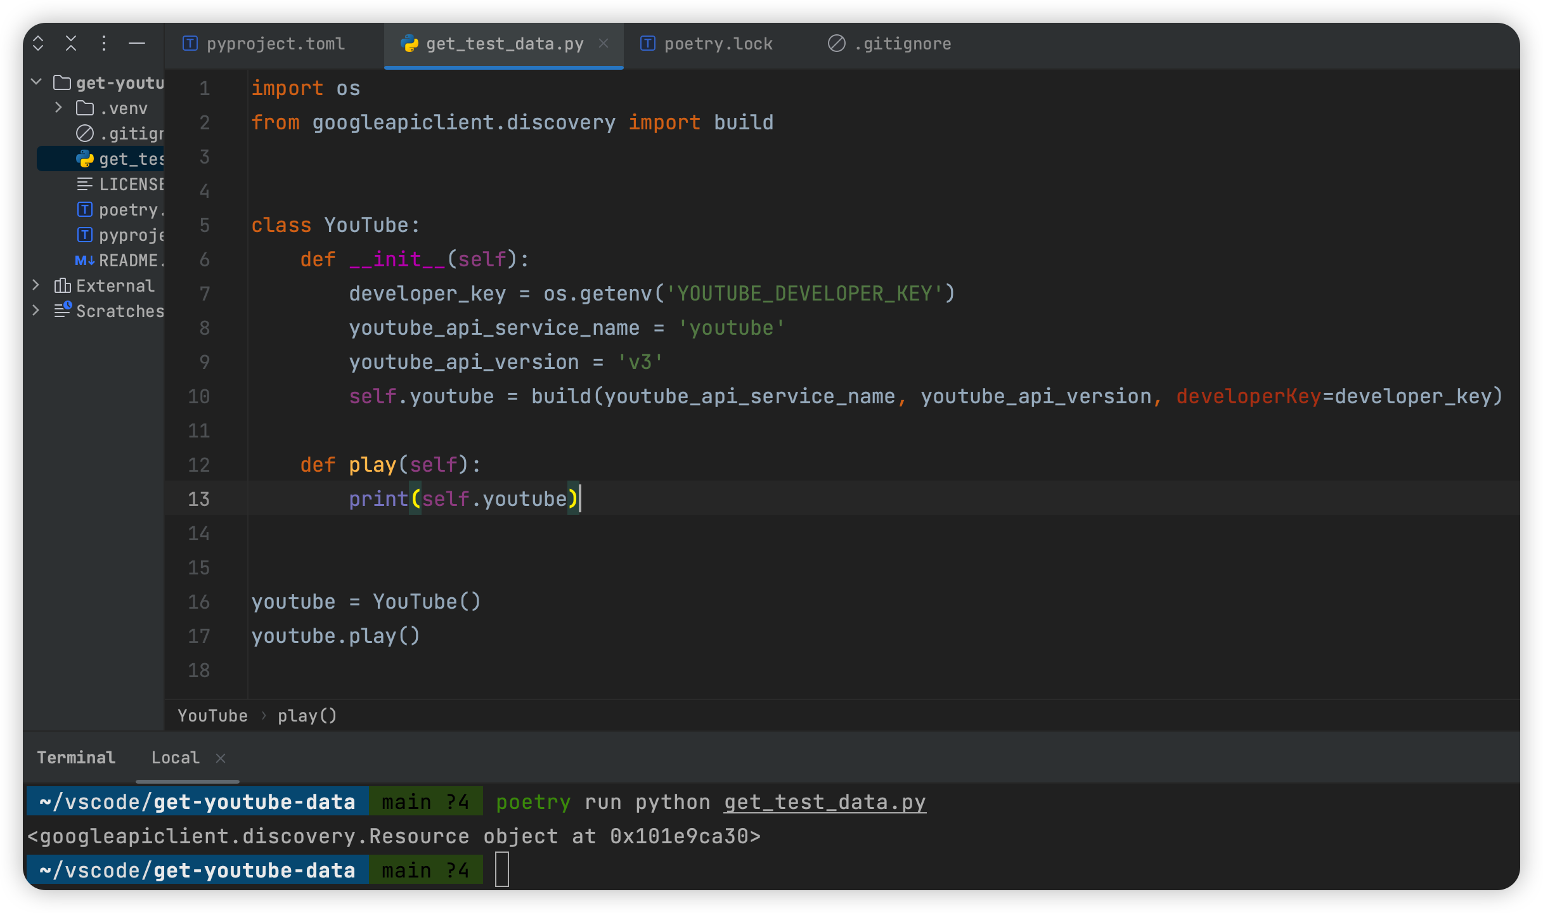Collapse the get-youtube-data root folder

click(36, 82)
